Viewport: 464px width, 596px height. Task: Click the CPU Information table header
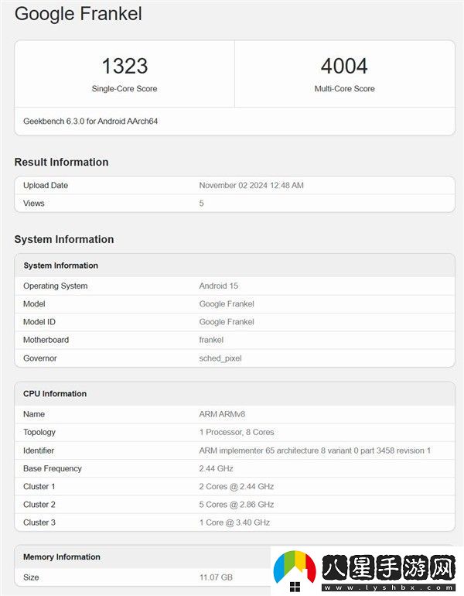(55, 394)
